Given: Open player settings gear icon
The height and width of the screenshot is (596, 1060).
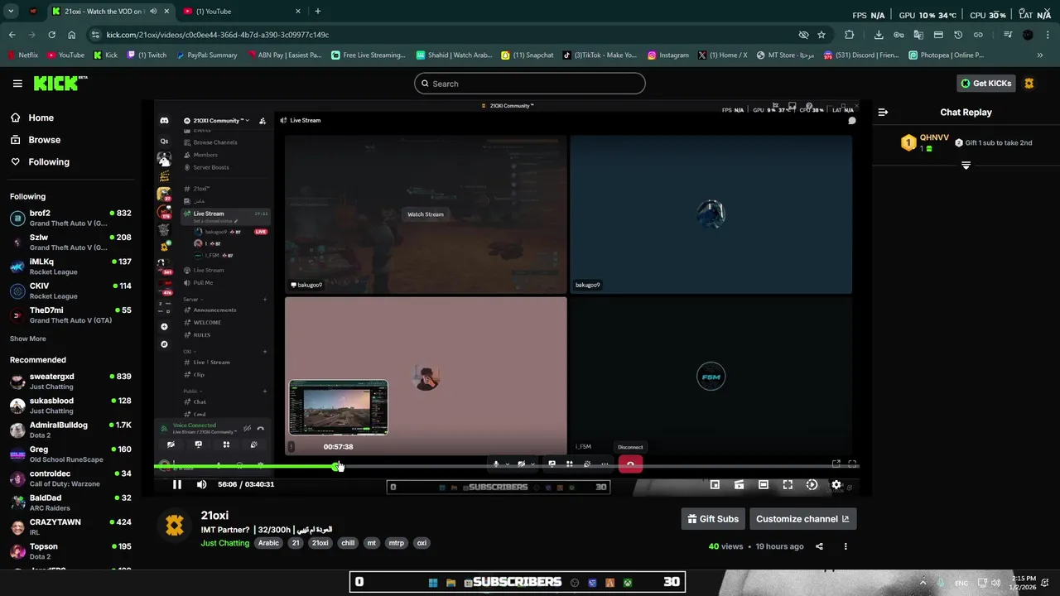Looking at the screenshot, I should tap(836, 485).
